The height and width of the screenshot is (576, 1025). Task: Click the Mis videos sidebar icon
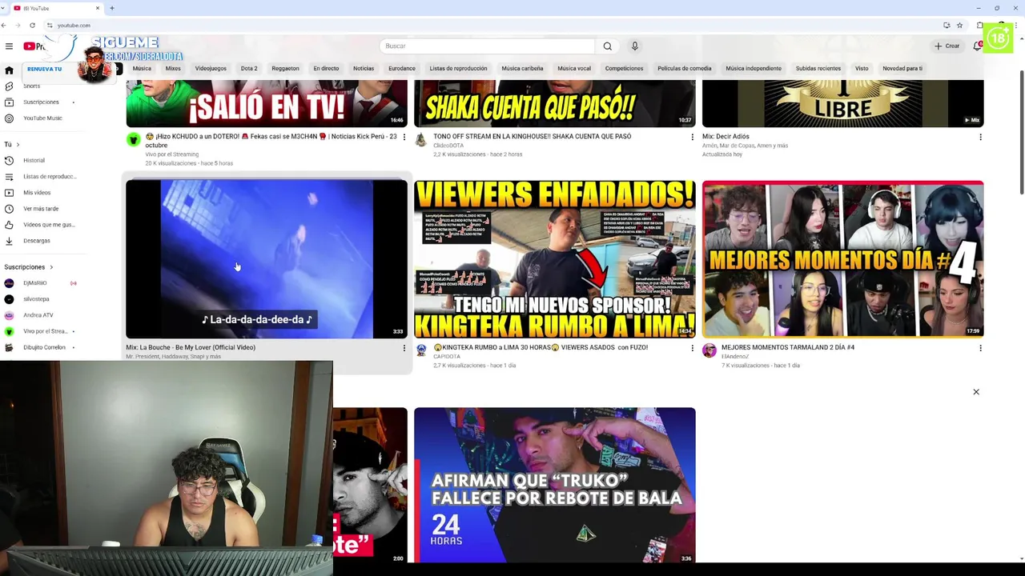coord(9,193)
